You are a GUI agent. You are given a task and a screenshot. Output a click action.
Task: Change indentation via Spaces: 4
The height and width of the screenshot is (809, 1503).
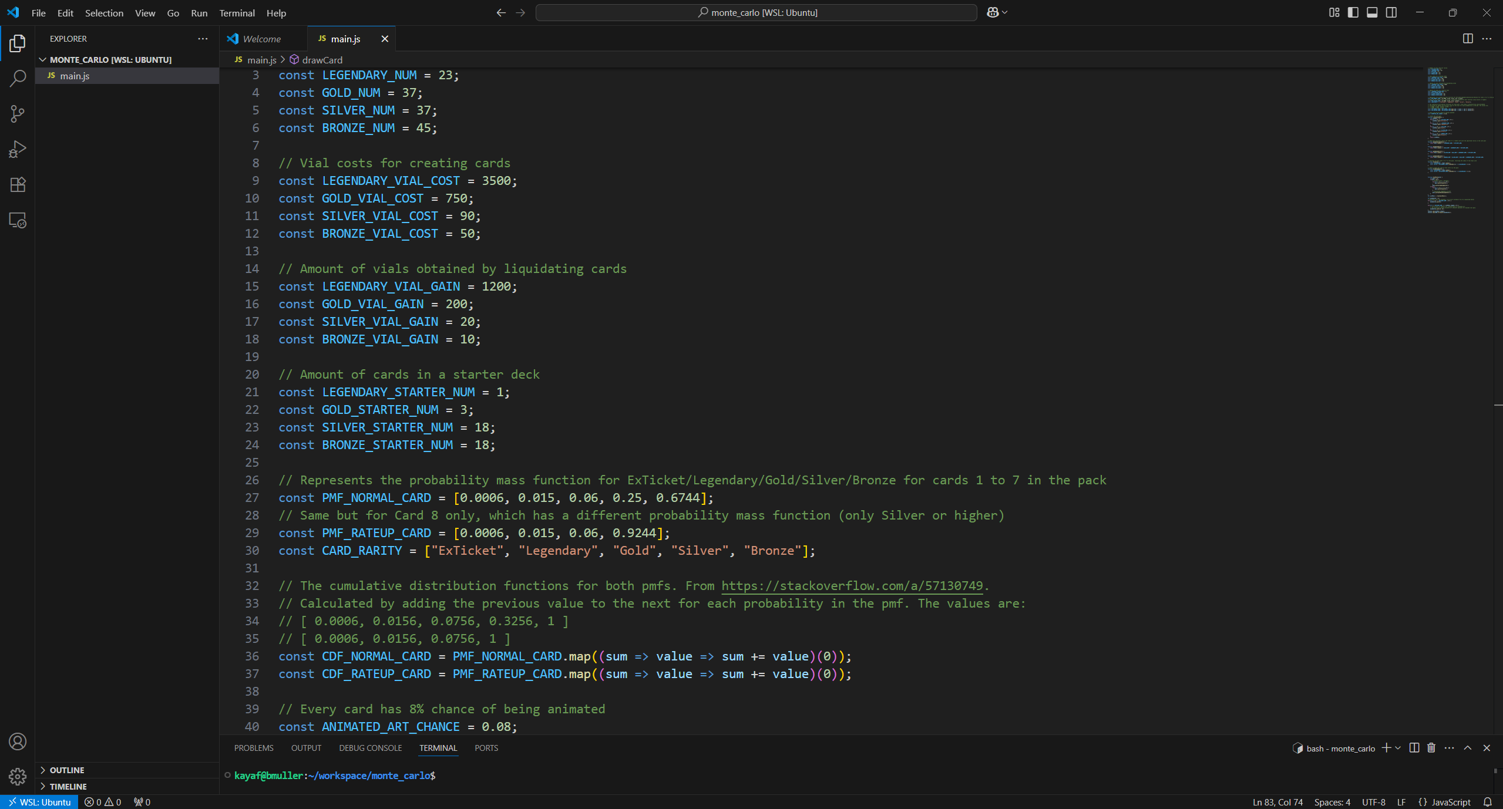[x=1332, y=802]
